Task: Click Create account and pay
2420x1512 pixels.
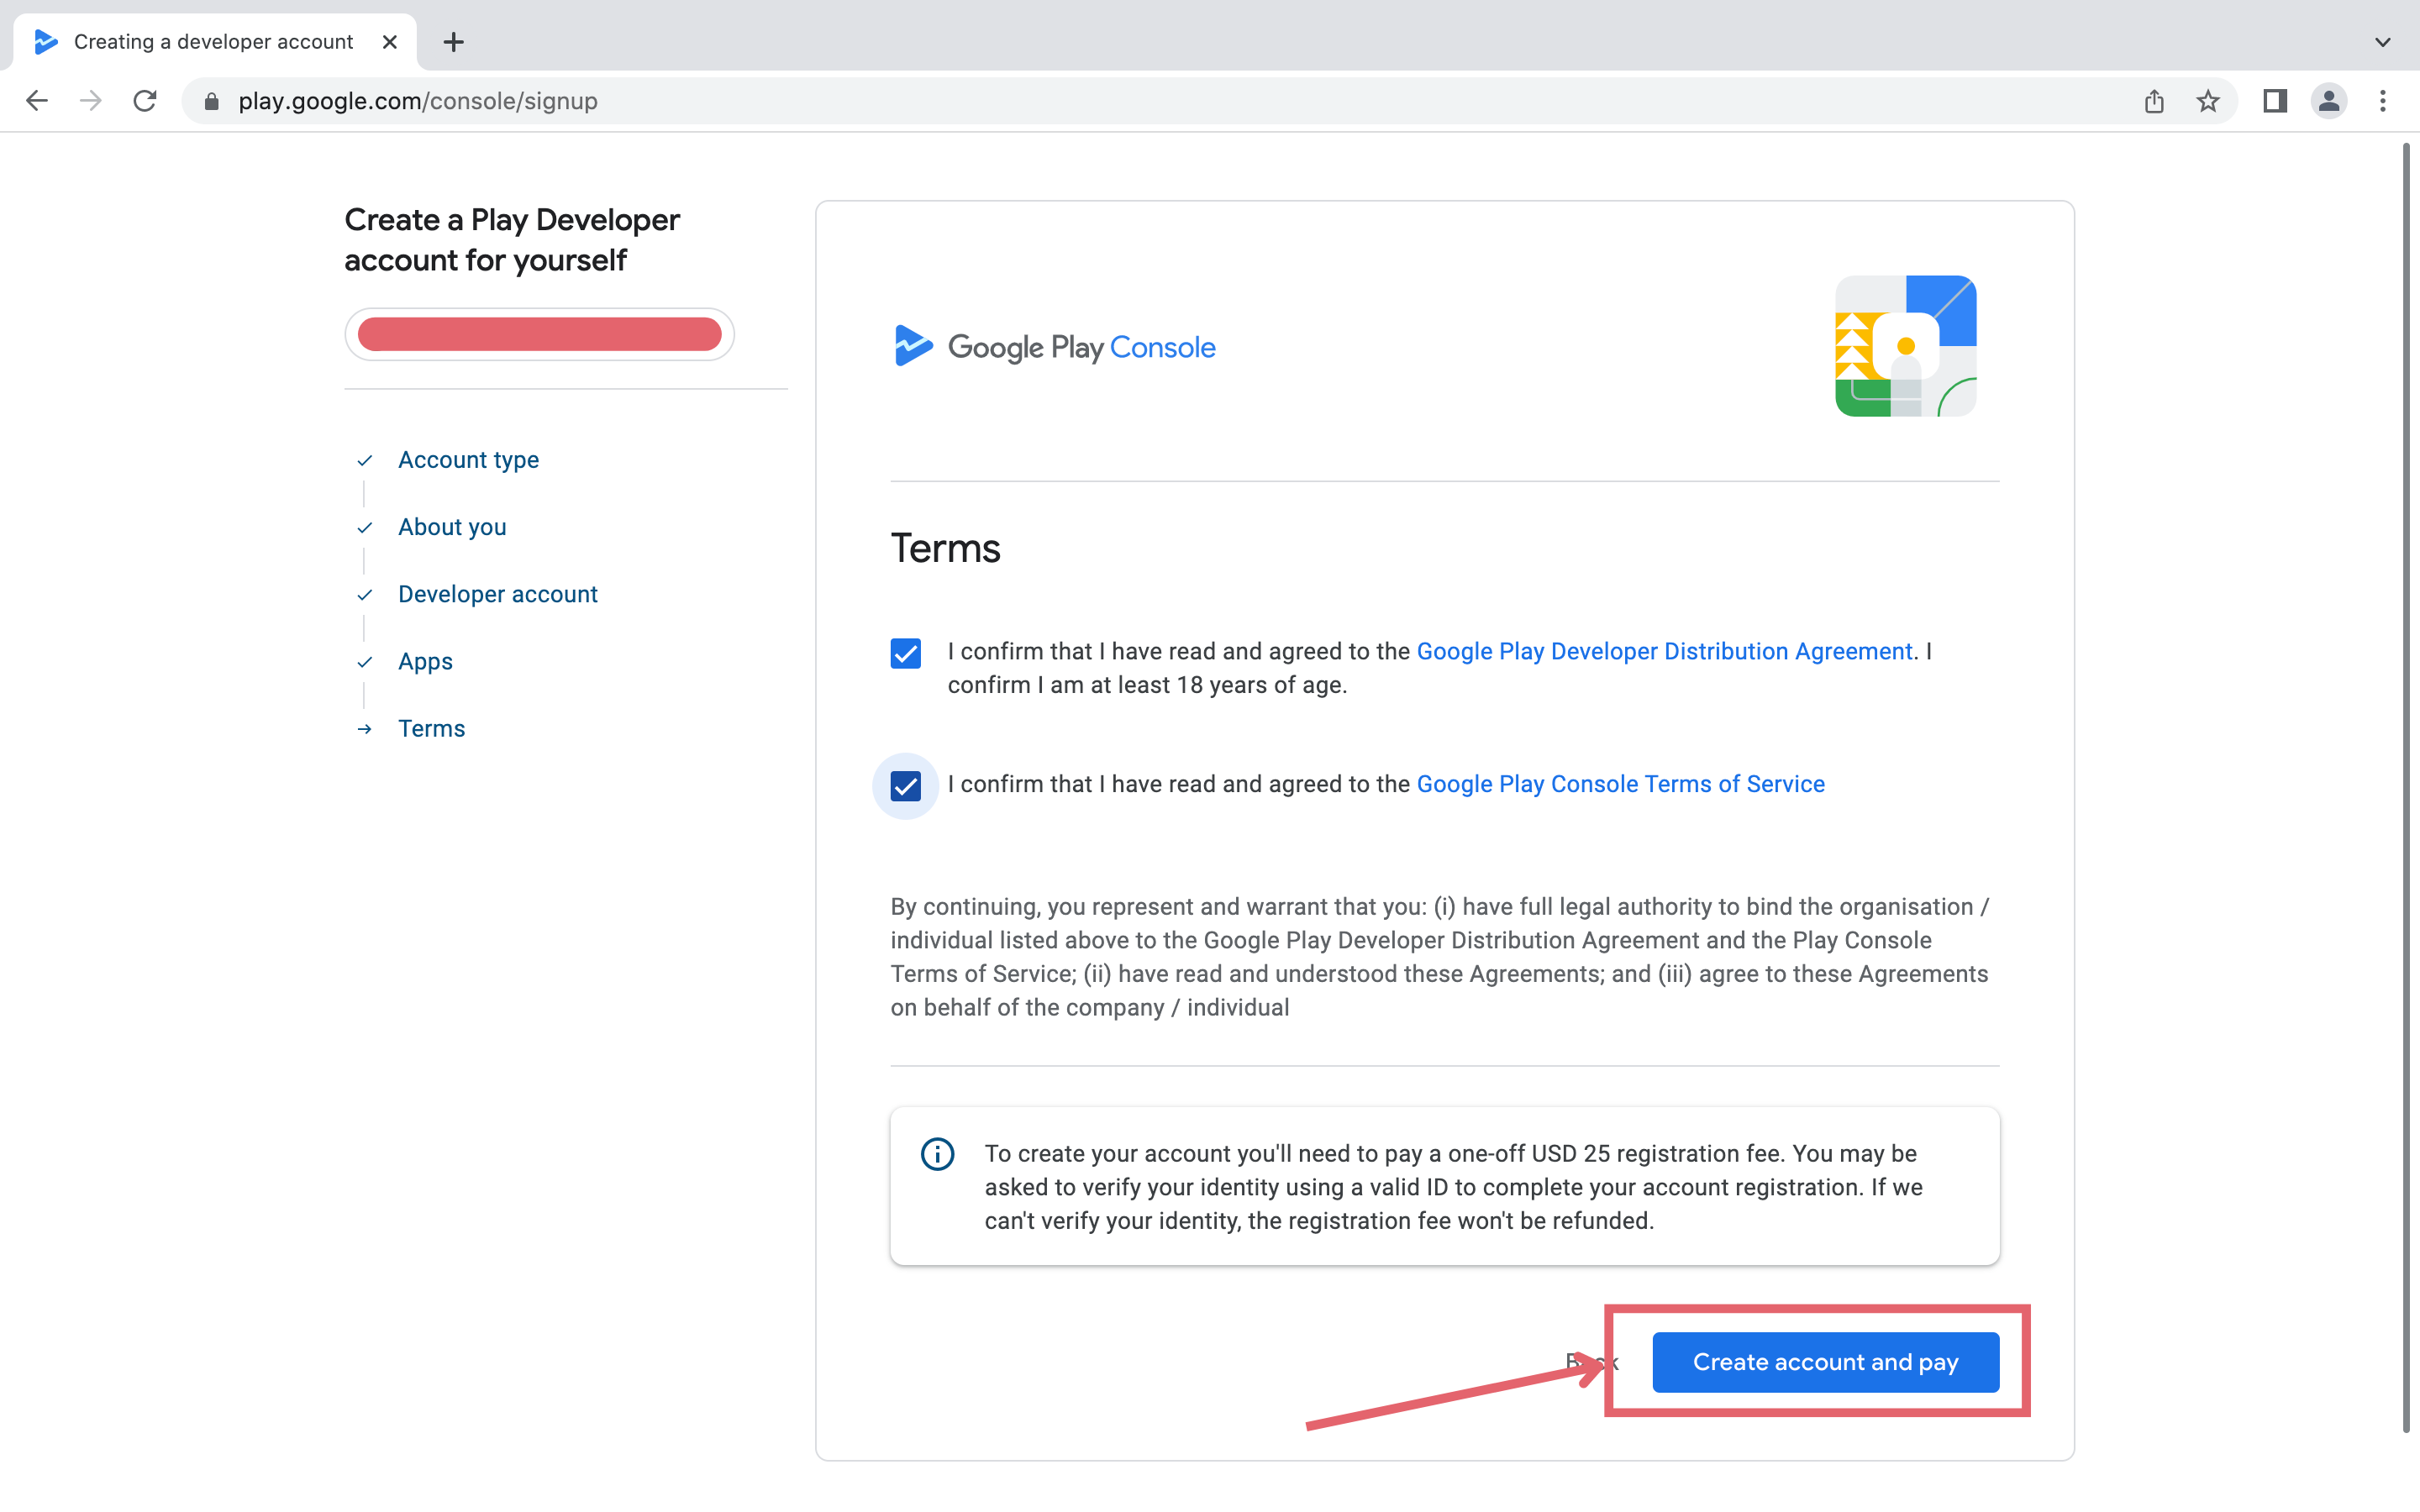Action: coord(1825,1362)
